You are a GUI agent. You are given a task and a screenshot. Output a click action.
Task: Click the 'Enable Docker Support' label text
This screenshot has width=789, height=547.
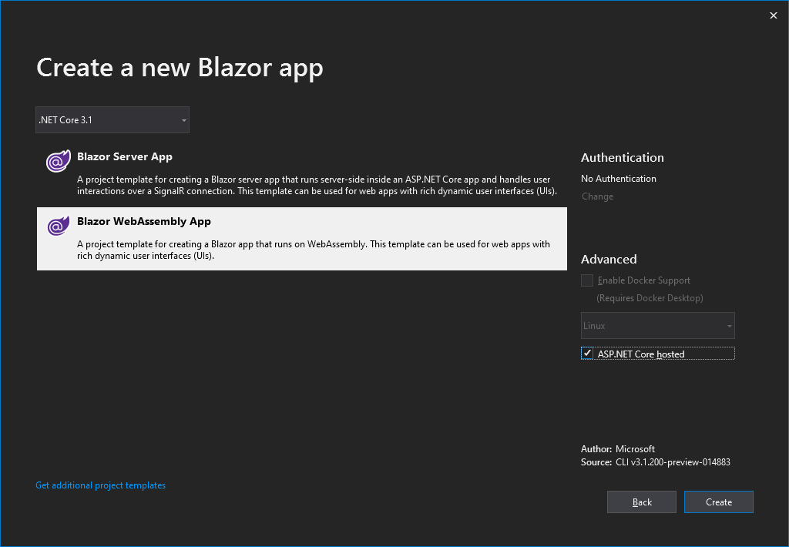644,280
